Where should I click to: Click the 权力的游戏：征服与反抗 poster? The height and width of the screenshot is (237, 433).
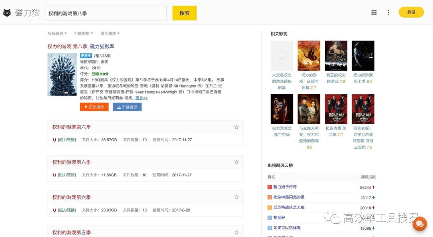pyautogui.click(x=309, y=56)
